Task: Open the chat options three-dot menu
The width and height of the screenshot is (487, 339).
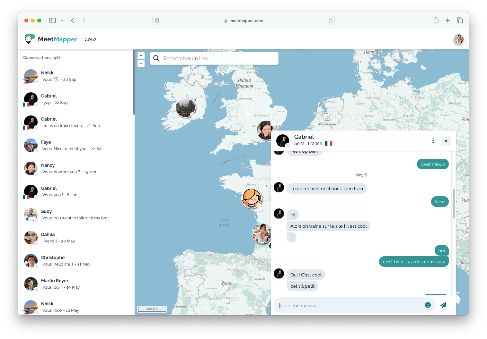Action: [433, 141]
